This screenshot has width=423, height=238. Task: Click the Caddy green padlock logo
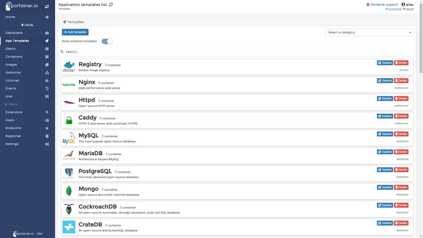[69, 120]
